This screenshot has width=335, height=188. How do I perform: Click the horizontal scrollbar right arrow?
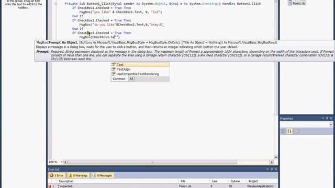click(x=271, y=162)
